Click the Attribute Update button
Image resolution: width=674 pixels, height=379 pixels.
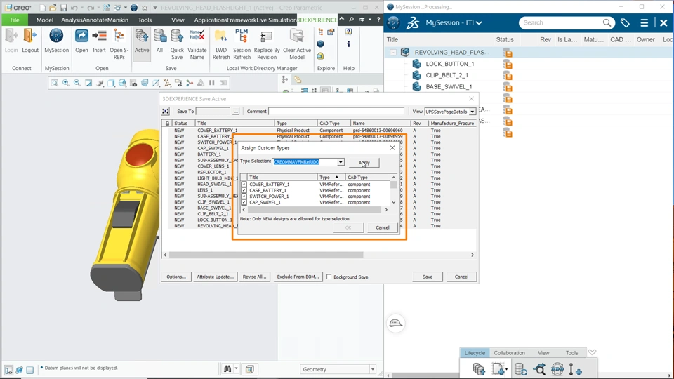click(215, 277)
